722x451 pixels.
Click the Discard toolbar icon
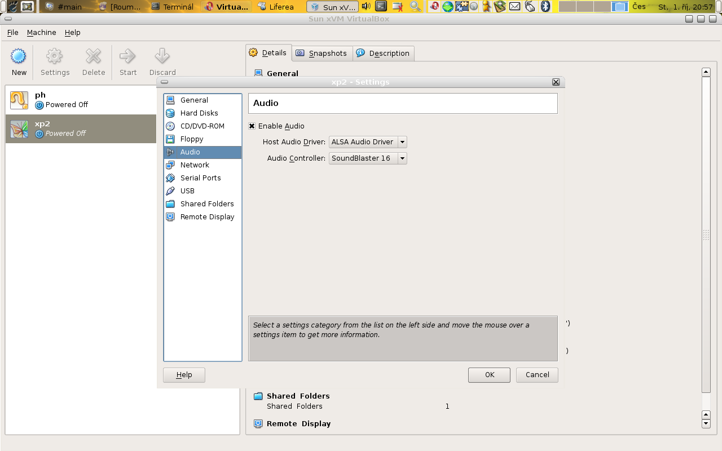click(x=162, y=56)
